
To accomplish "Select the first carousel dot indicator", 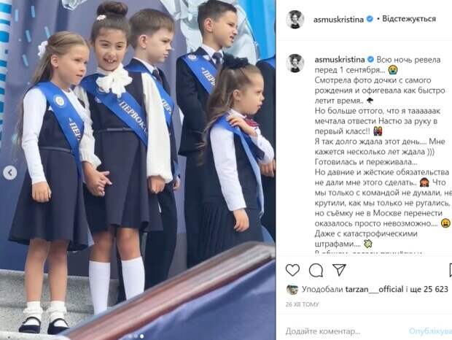I will (x=130, y=336).
